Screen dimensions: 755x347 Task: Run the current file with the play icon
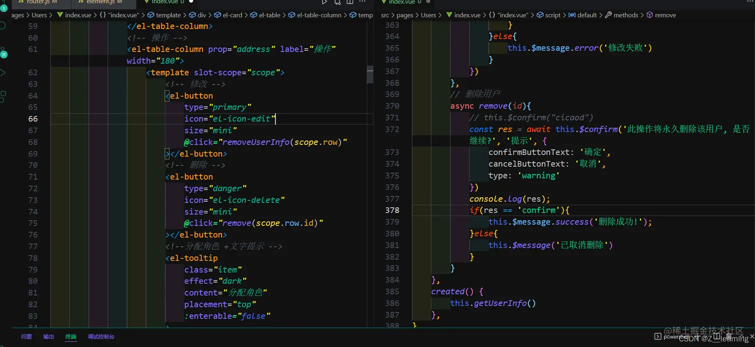coord(325,2)
